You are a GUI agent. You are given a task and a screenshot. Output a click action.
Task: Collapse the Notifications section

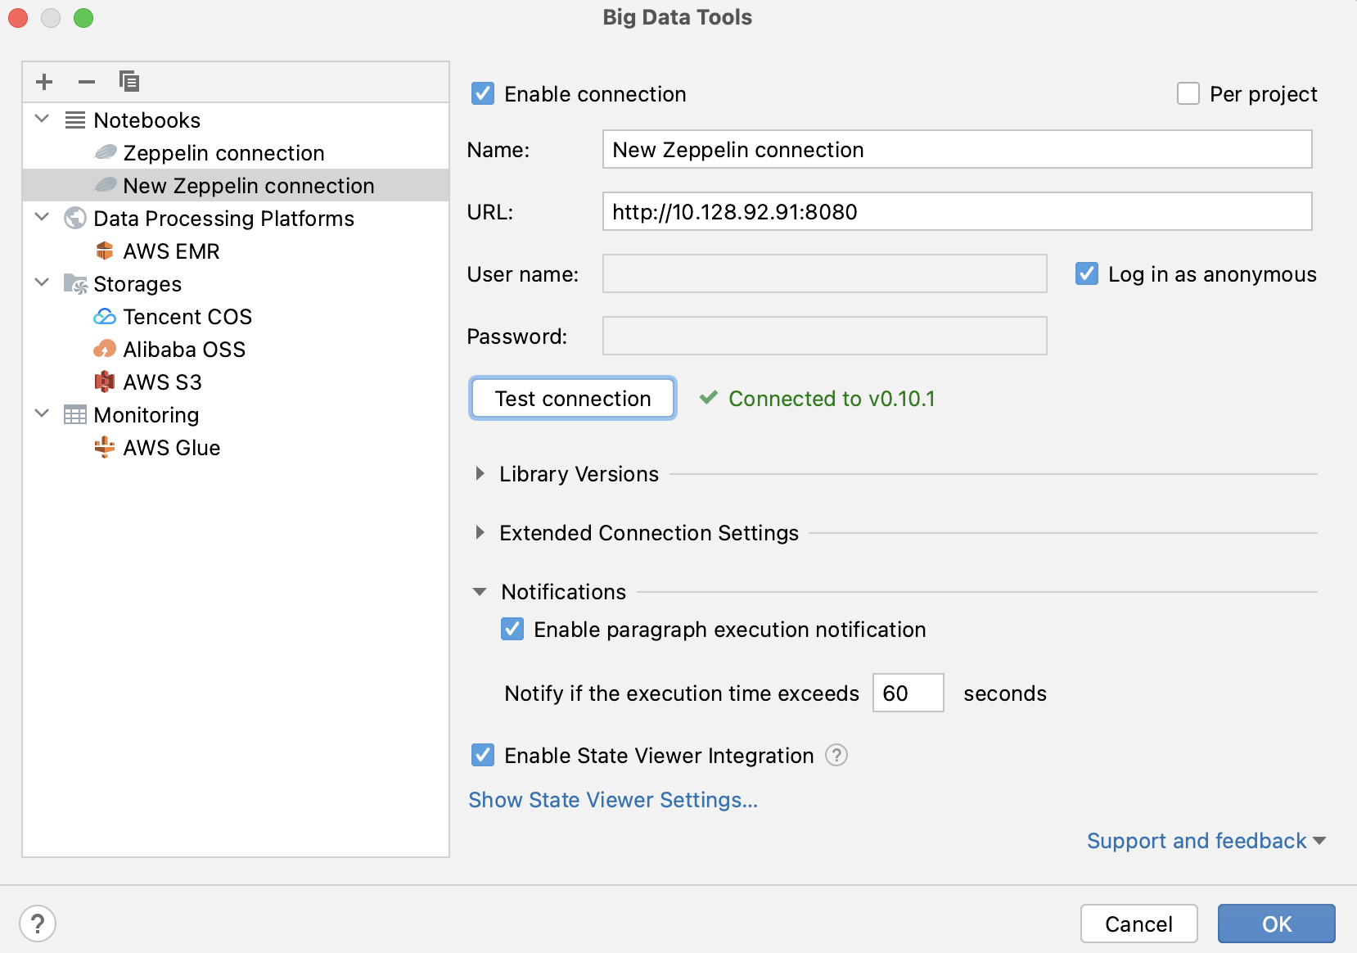pyautogui.click(x=480, y=591)
